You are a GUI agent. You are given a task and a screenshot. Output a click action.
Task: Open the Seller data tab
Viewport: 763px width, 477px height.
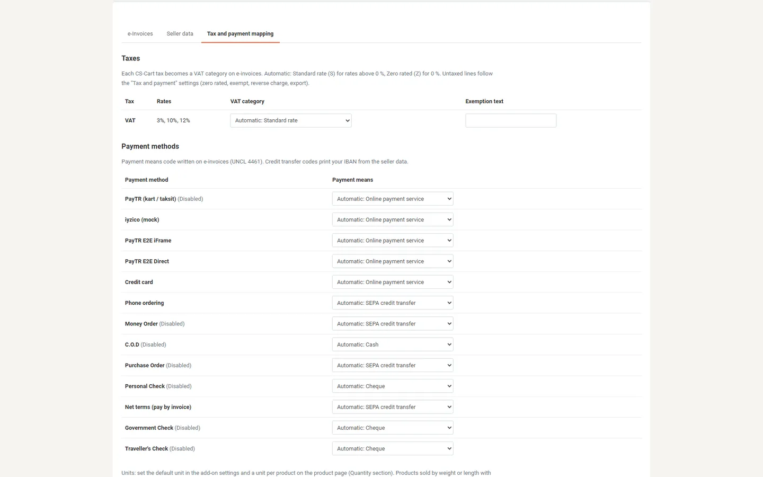[180, 34]
